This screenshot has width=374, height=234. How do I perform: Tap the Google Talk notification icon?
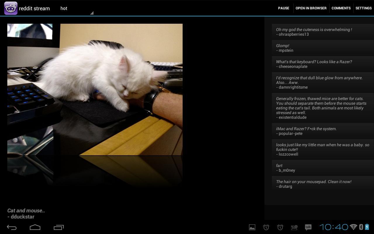click(308, 227)
